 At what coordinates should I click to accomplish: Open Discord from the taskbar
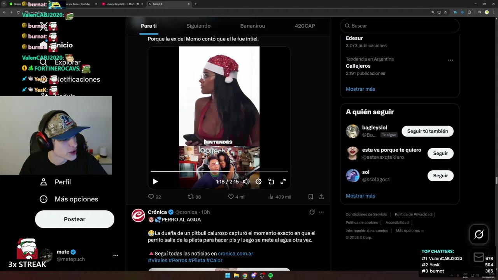coord(253,275)
